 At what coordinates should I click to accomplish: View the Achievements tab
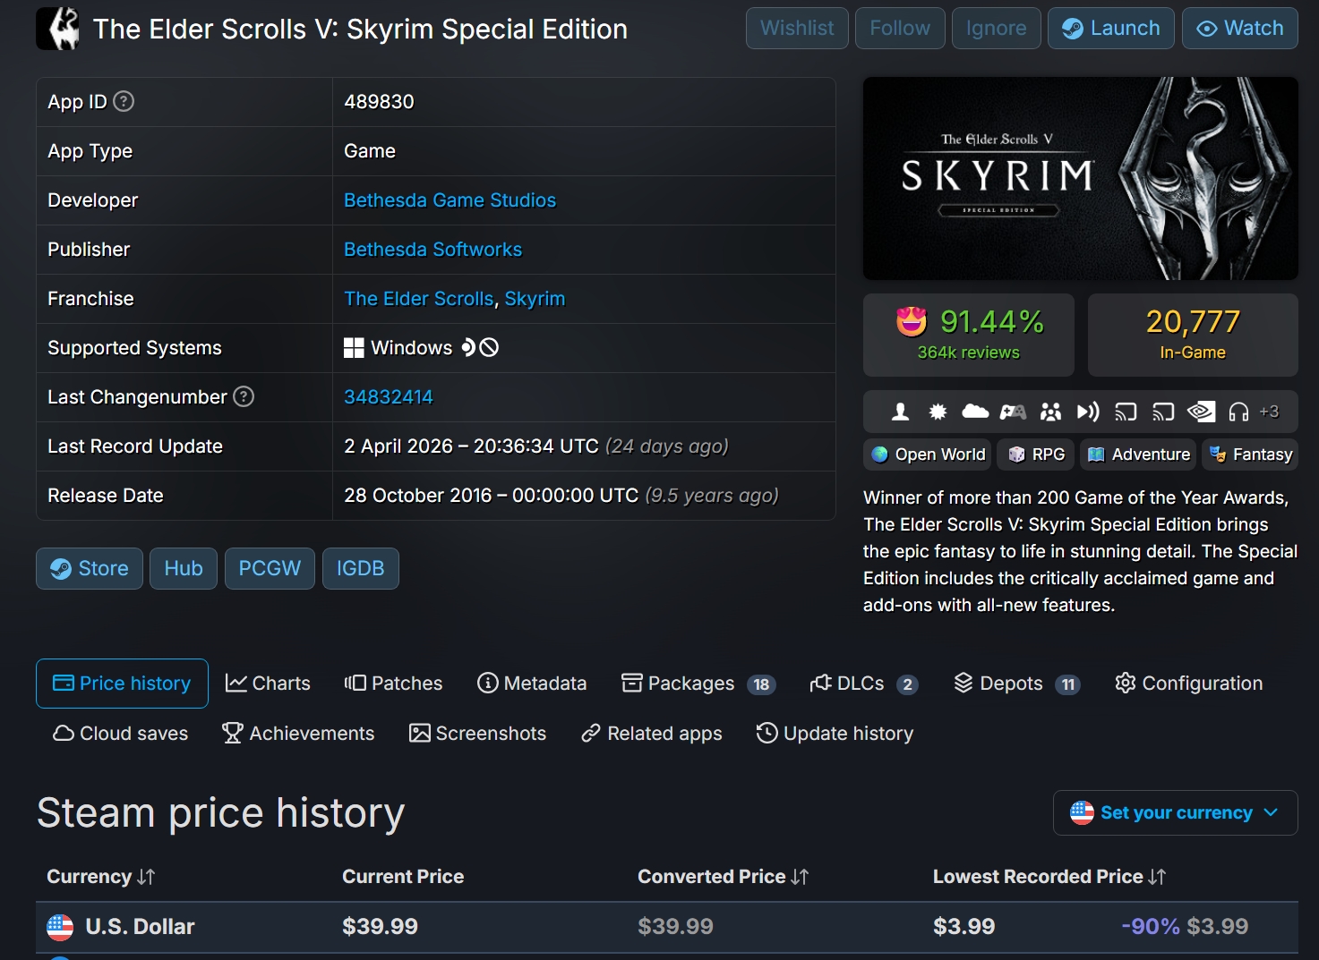pyautogui.click(x=298, y=734)
